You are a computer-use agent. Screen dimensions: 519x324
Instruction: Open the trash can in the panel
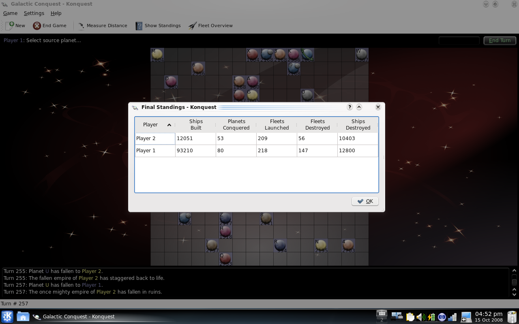click(512, 317)
